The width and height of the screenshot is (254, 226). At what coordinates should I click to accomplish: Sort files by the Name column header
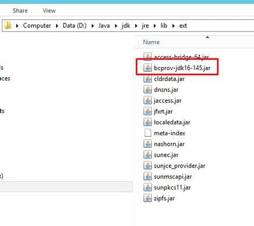pyautogui.click(x=151, y=42)
